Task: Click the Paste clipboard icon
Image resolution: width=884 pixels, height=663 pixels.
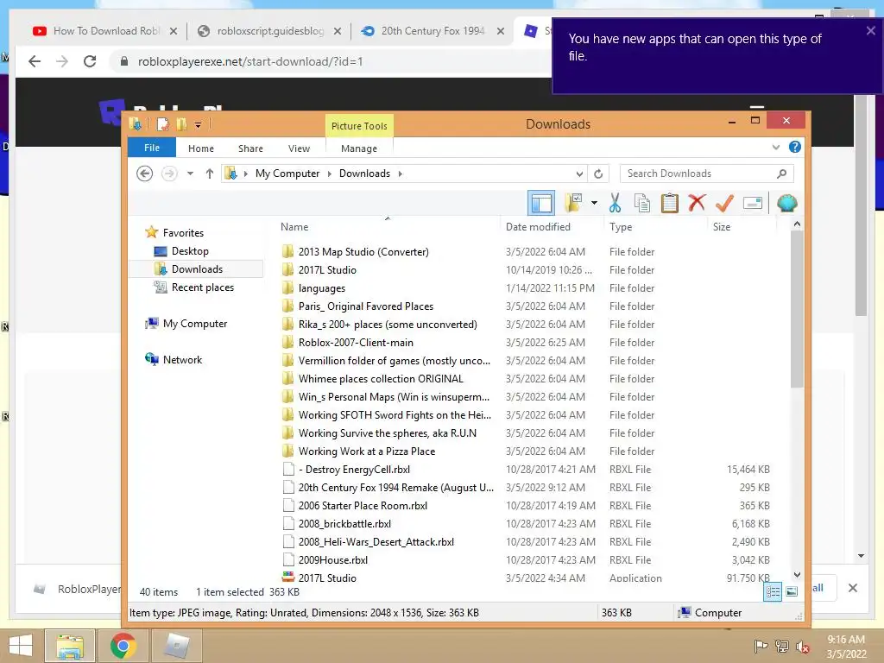Action: pos(669,203)
